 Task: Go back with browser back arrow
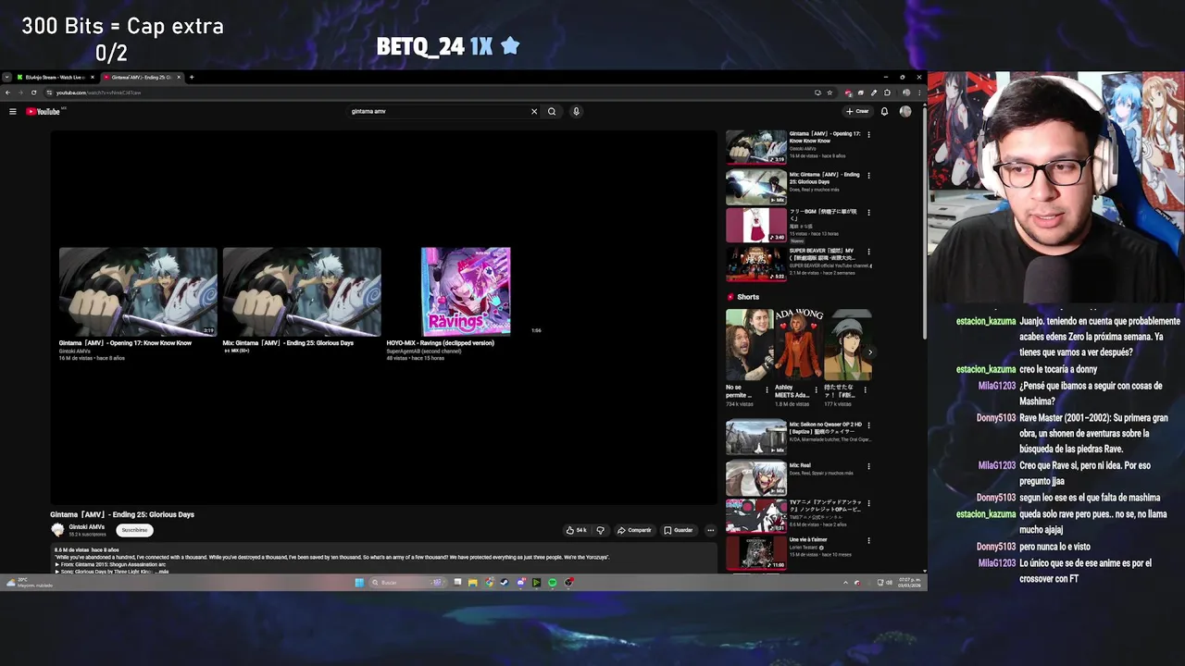(x=7, y=92)
